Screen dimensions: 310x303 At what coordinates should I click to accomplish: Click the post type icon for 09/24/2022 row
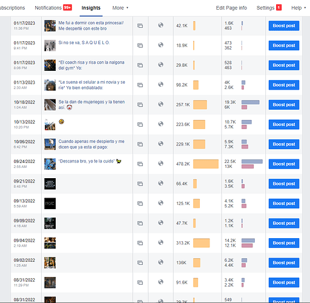[140, 164]
